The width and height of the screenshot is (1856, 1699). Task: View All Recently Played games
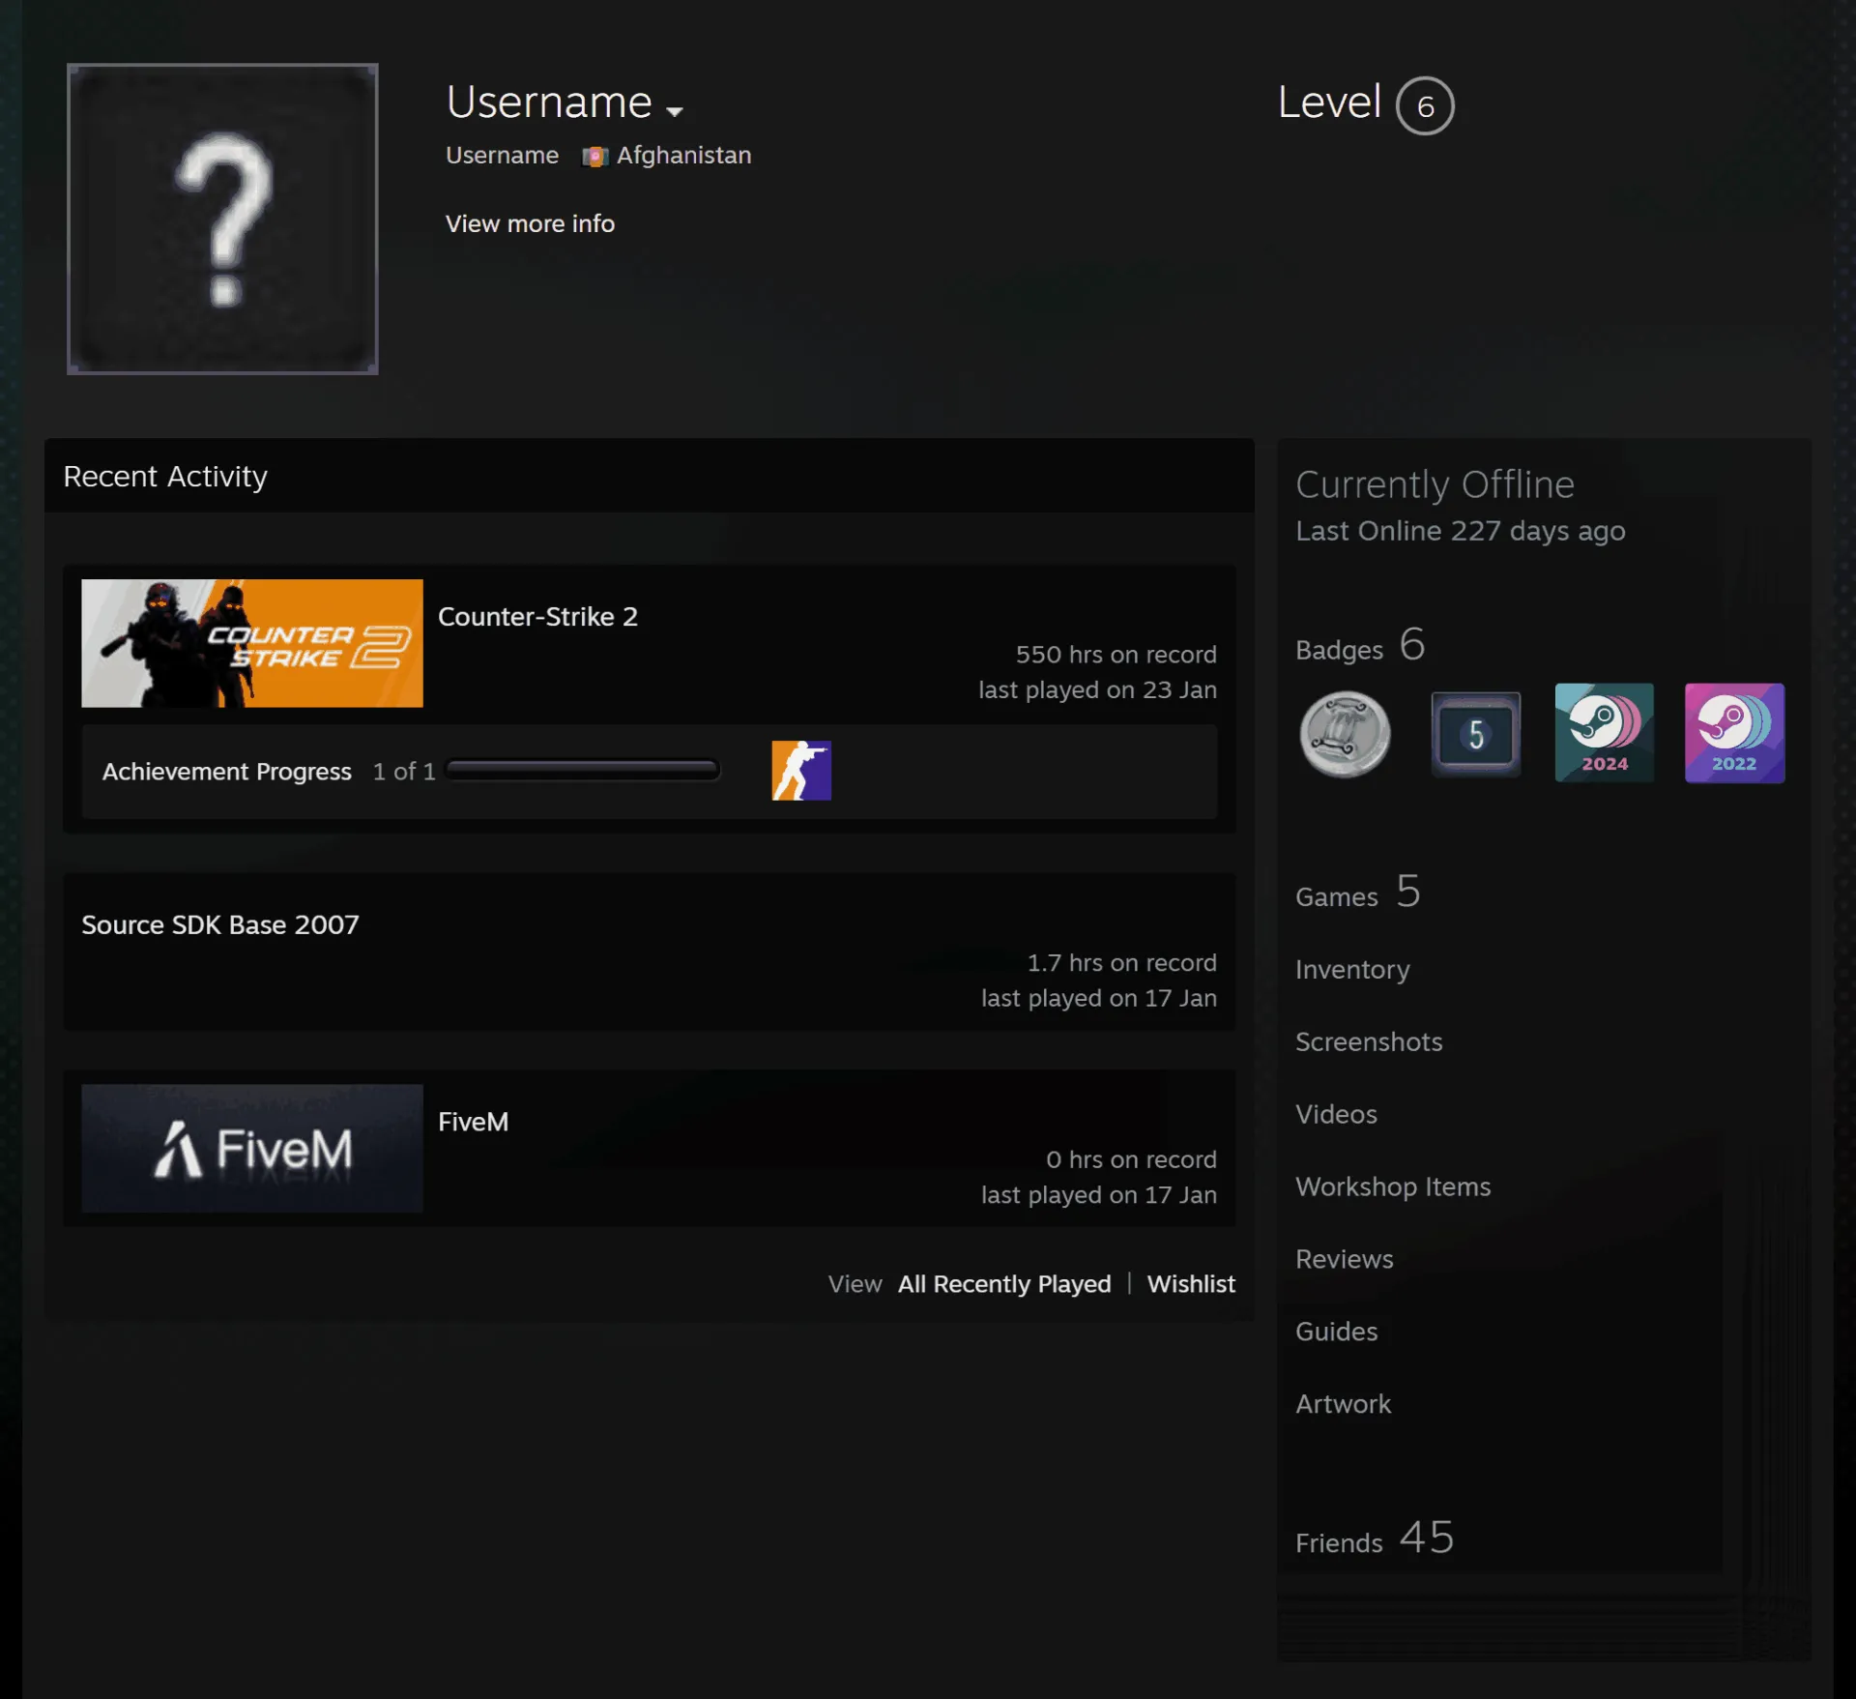coord(1004,1283)
